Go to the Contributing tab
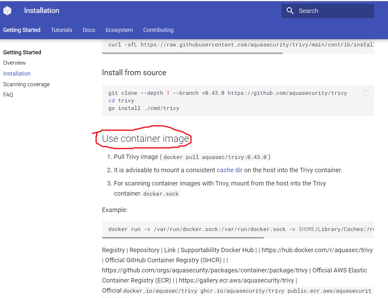The image size is (388, 298). click(x=158, y=30)
